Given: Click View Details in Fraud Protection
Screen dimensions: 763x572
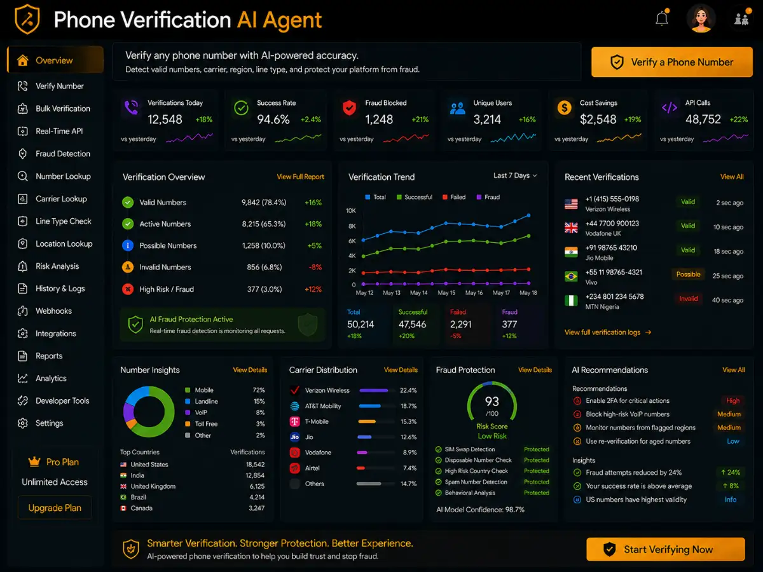Looking at the screenshot, I should click(535, 370).
